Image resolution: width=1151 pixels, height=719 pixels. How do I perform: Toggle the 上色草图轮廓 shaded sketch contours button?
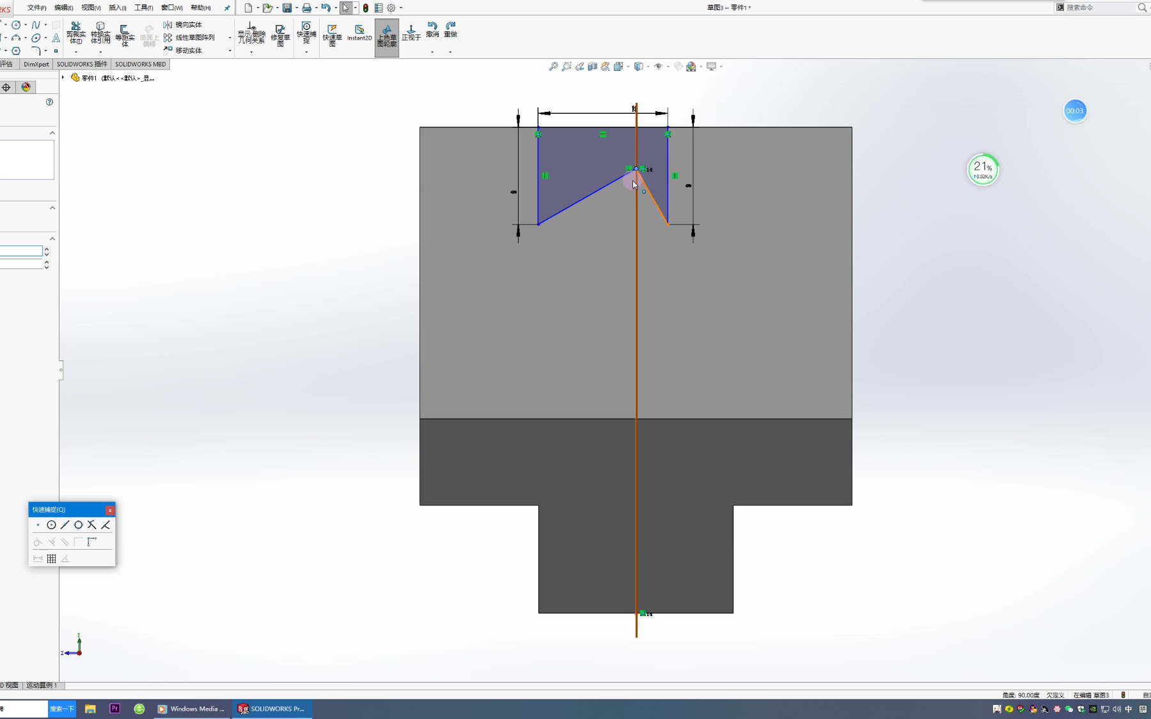(387, 37)
